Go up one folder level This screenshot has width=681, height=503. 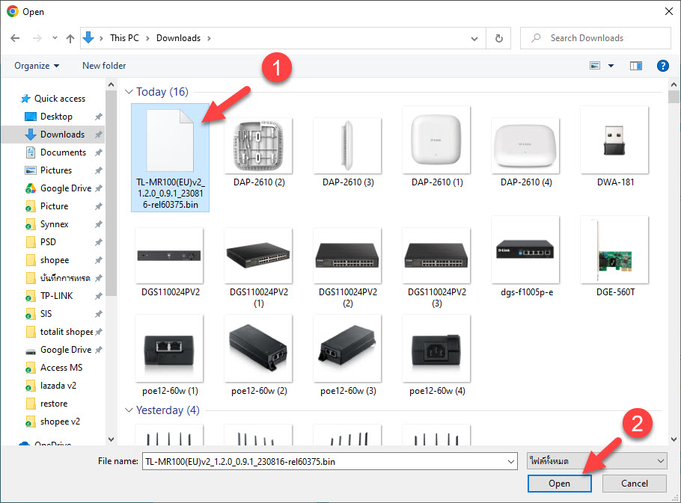tap(70, 38)
